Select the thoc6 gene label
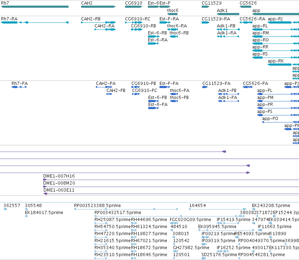Screen dimensions: 299x260 (x=173, y=11)
